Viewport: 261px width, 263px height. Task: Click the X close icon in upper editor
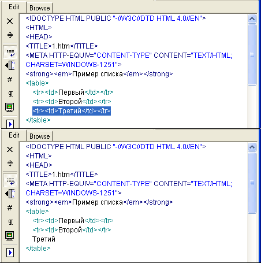[x=10, y=21]
